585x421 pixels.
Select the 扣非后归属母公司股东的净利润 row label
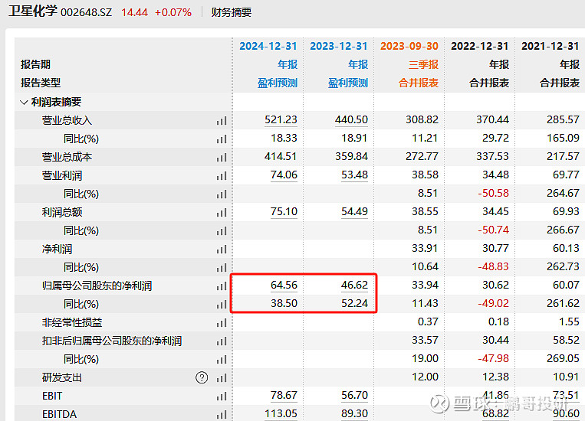point(112,341)
